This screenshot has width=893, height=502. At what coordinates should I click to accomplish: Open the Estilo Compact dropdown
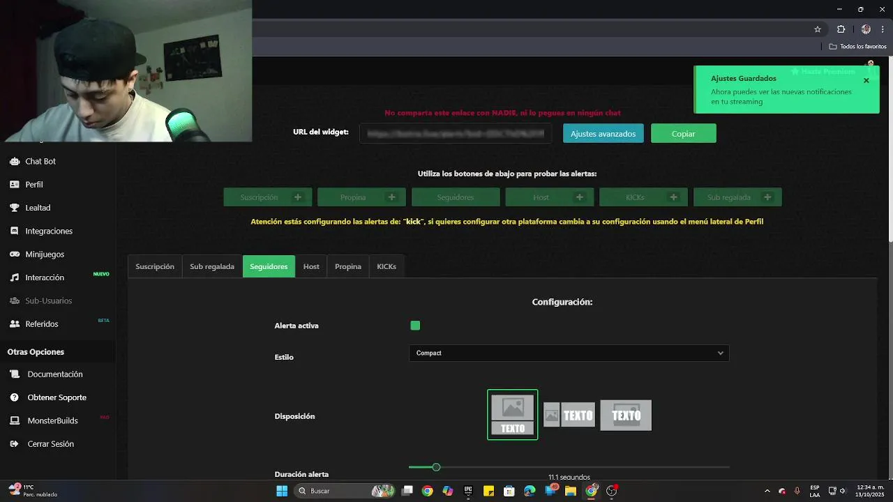(569, 353)
